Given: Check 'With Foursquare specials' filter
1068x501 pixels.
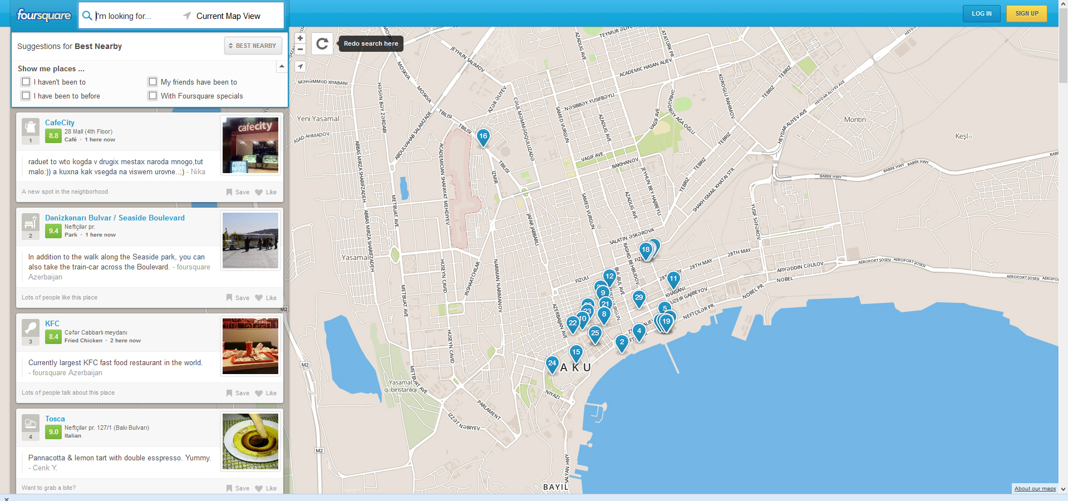Looking at the screenshot, I should click(152, 96).
